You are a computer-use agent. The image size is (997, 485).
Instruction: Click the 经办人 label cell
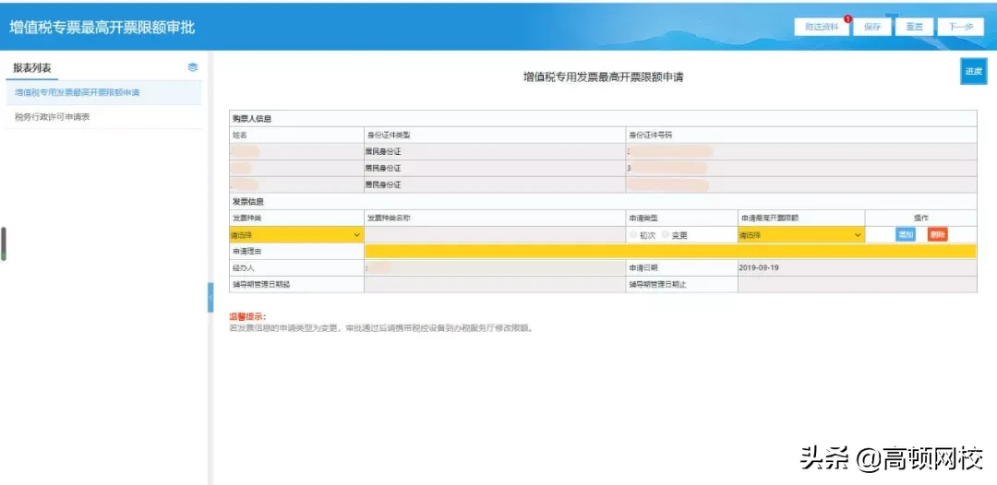296,268
